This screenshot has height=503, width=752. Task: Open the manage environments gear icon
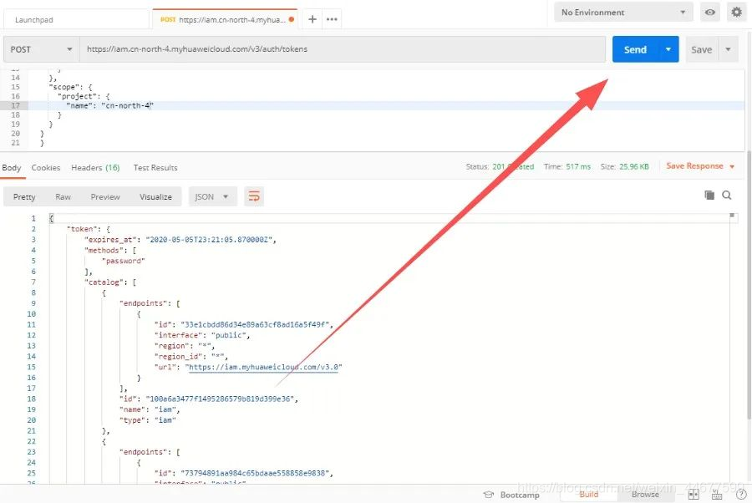click(x=737, y=12)
